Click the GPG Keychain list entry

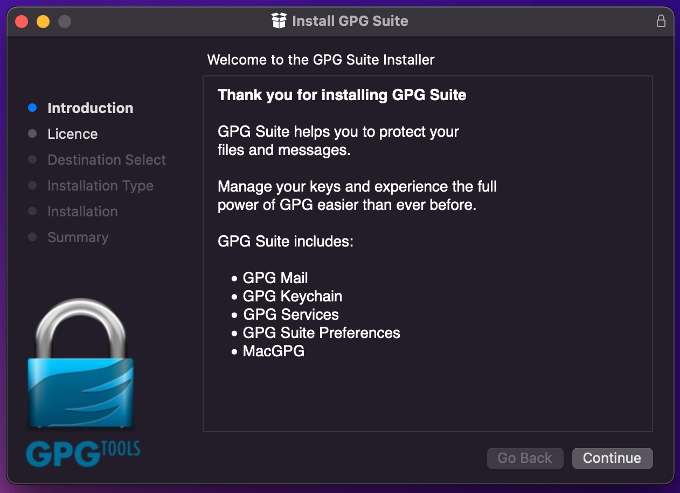click(293, 296)
